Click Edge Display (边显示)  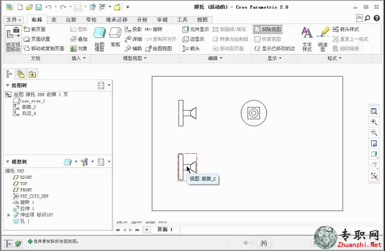tap(194, 39)
